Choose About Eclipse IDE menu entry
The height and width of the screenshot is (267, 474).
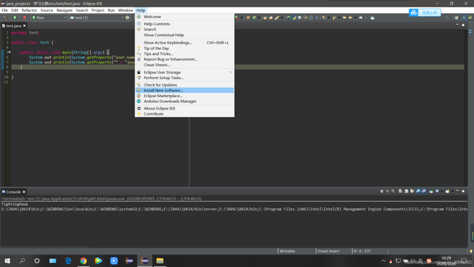184,108
